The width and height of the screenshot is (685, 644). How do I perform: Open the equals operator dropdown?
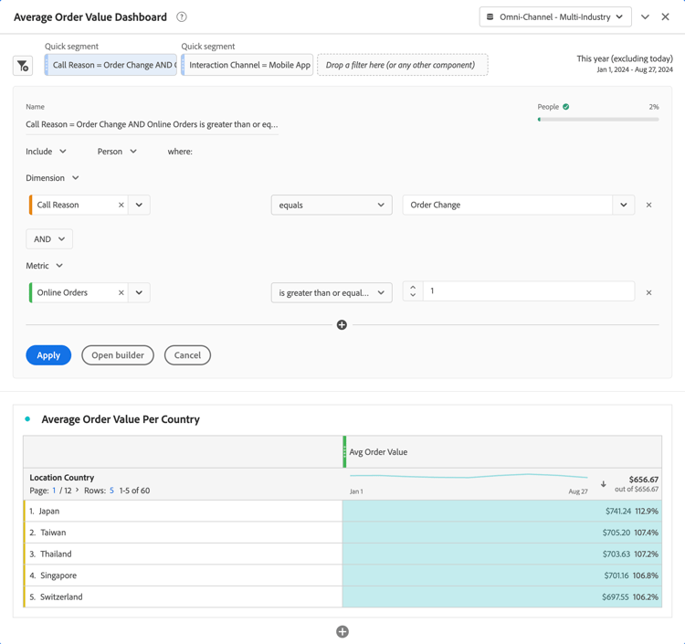332,205
